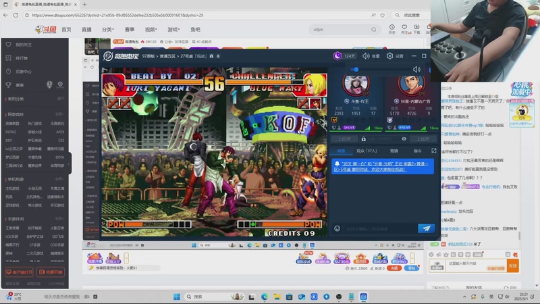
Task: Click the game chat message input
Action: [380, 228]
